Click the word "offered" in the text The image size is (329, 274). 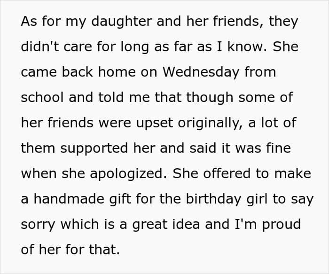pyautogui.click(x=227, y=173)
